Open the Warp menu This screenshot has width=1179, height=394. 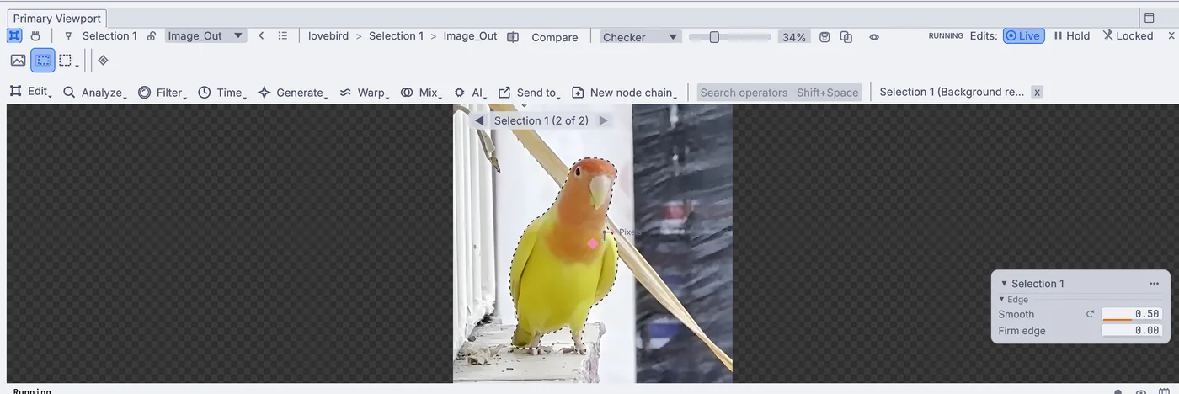364,93
